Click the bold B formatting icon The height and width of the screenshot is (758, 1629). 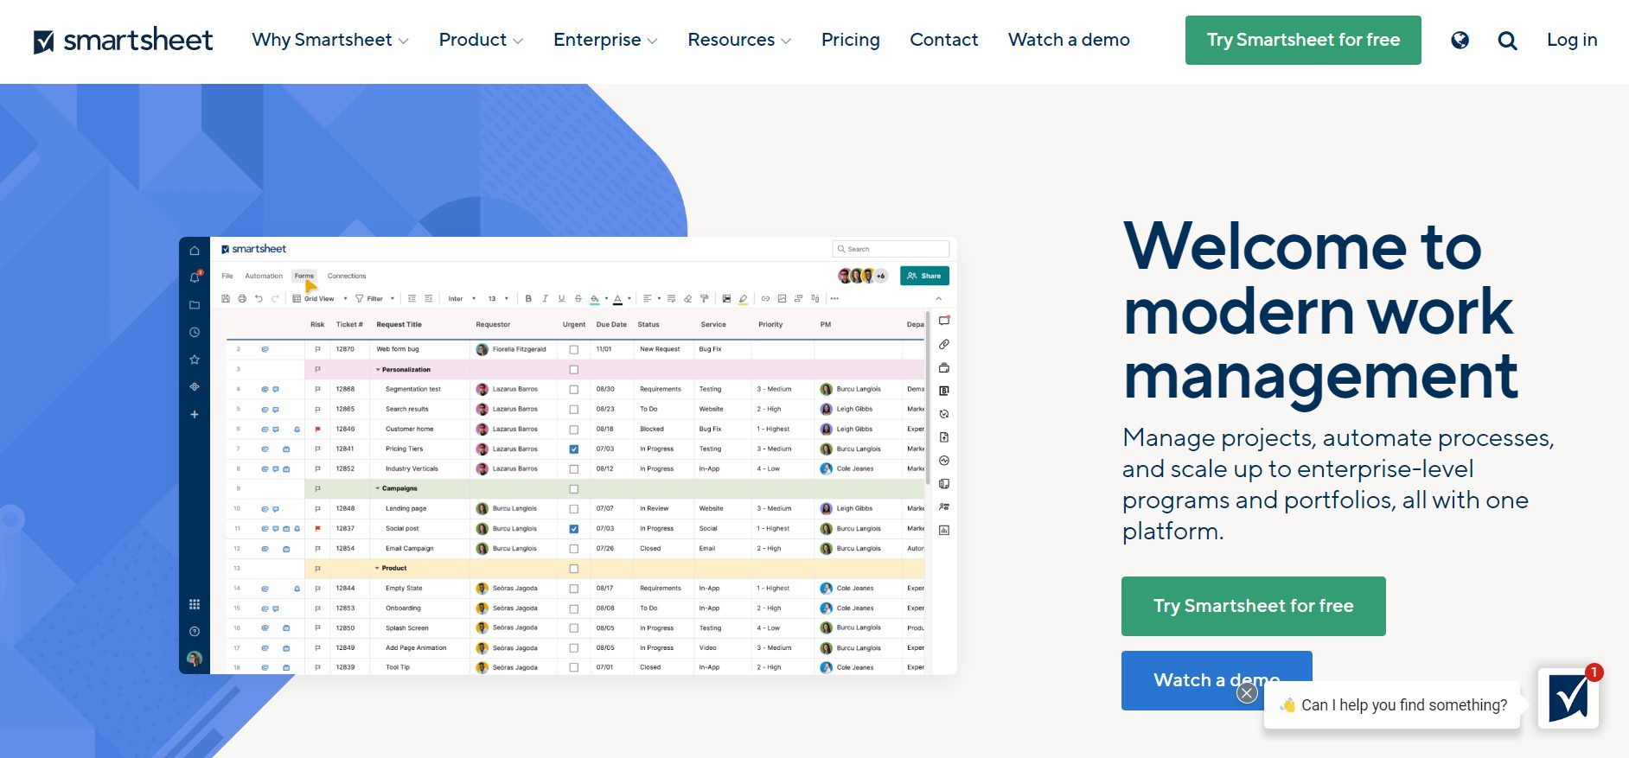pos(528,299)
